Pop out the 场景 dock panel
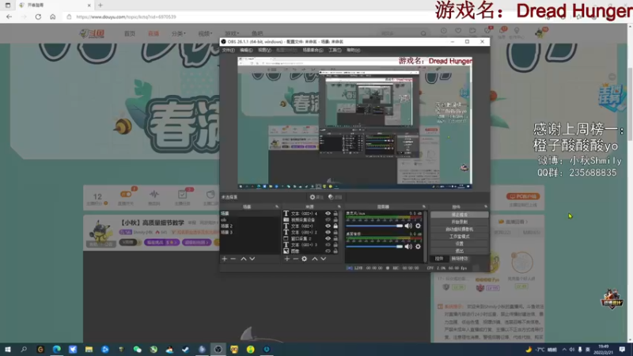633x356 pixels. (x=277, y=206)
